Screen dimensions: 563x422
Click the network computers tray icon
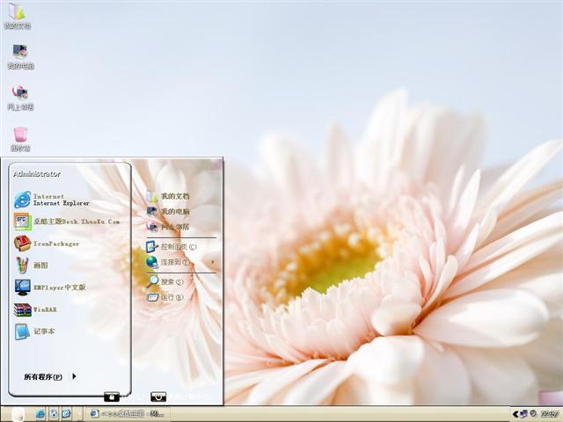(x=524, y=414)
